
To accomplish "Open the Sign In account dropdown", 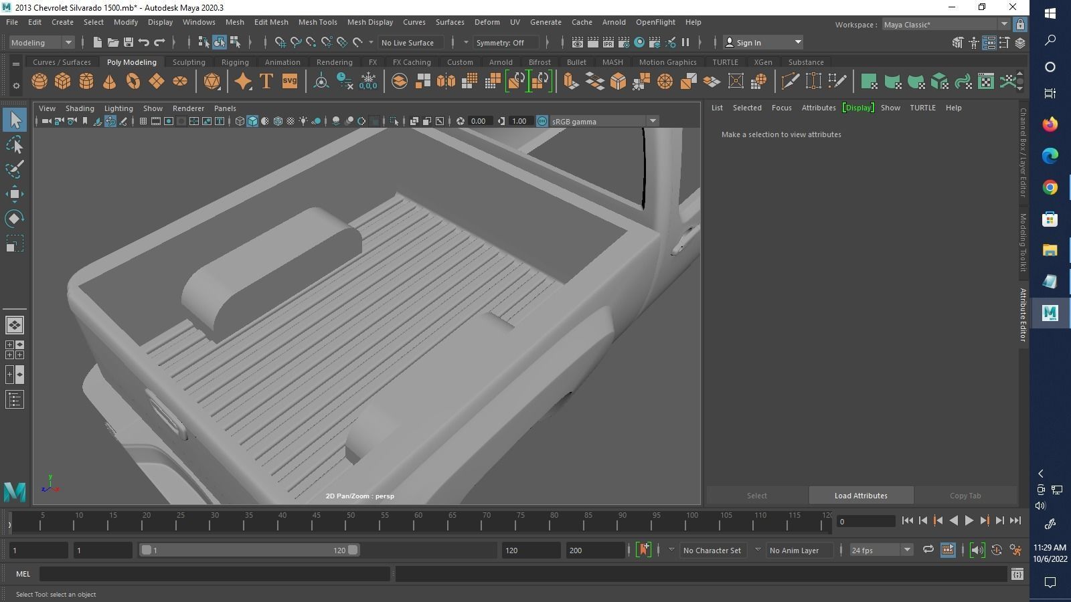I will click(x=762, y=42).
